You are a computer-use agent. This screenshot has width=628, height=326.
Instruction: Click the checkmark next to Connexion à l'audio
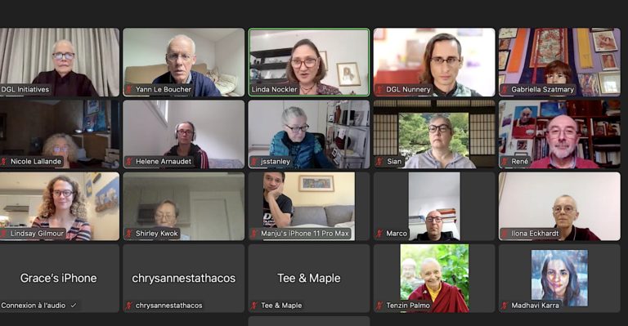pos(74,306)
